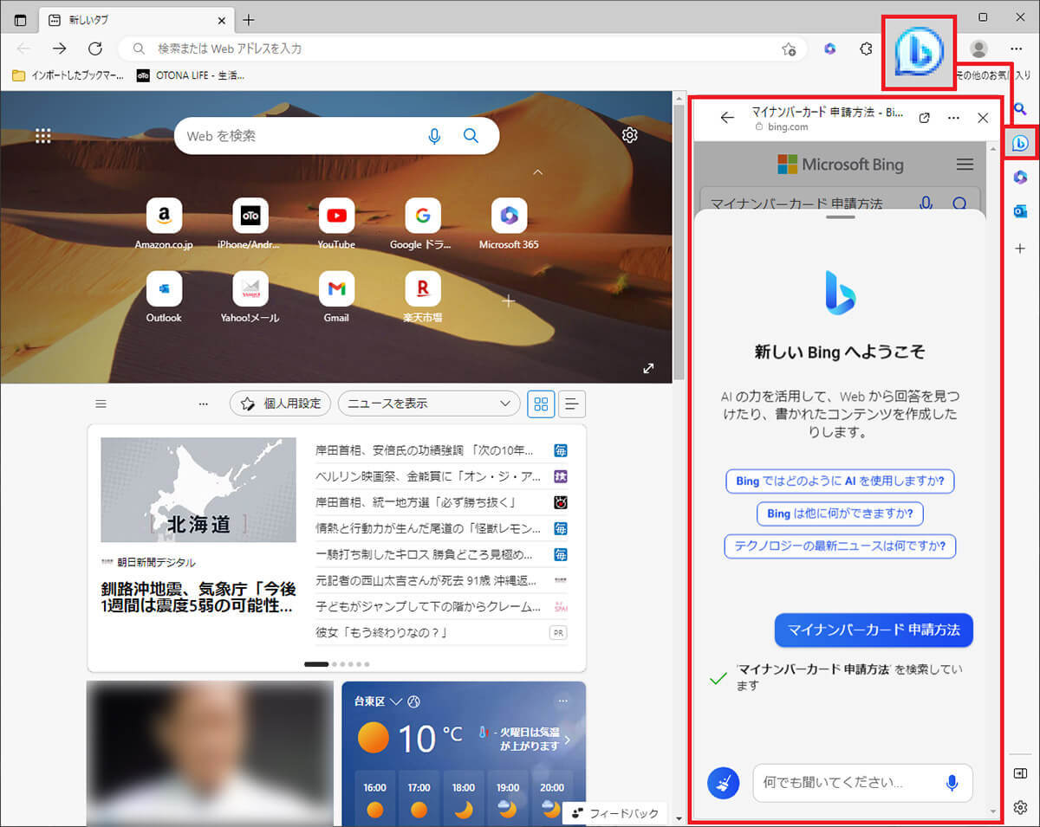Switch news feed to grid view

(541, 404)
